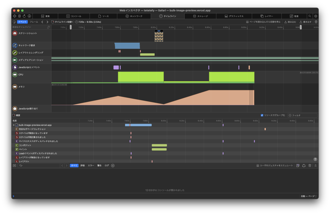Select the JavaScriptとイベント timeline icon
Viewport: 330px width, 214px height.
[15, 67]
